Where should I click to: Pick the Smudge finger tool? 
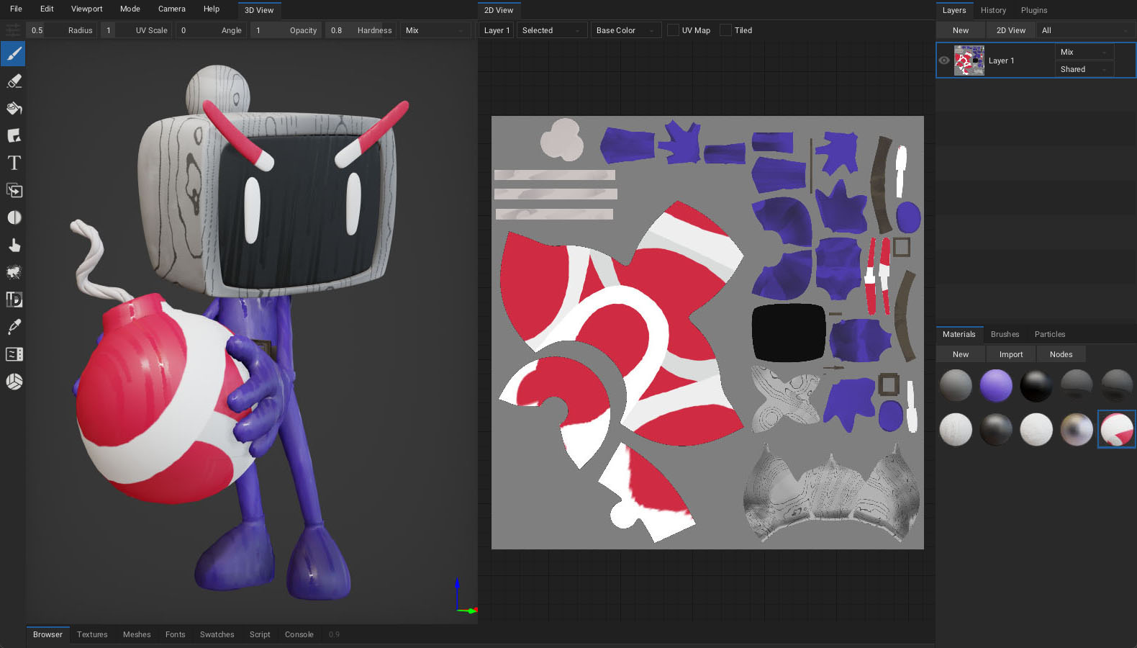pyautogui.click(x=14, y=246)
